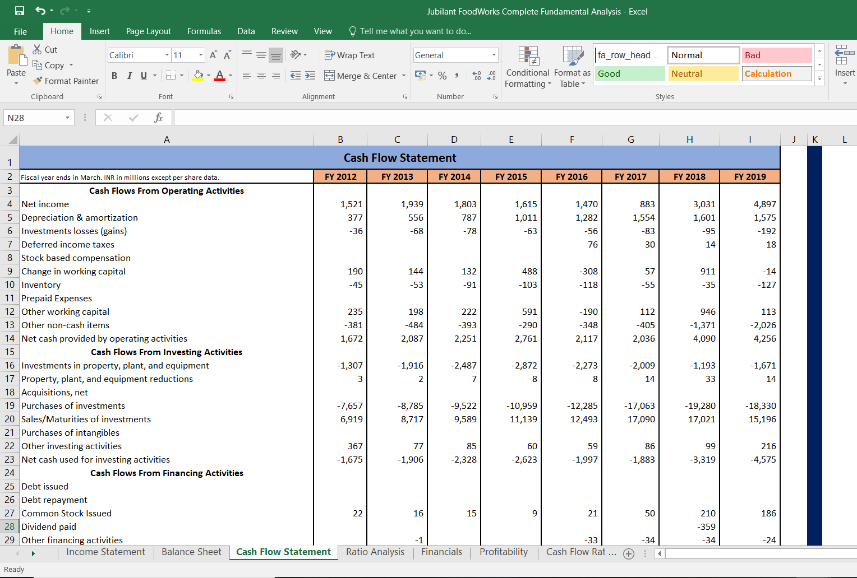Image resolution: width=857 pixels, height=578 pixels.
Task: Apply the Neutral cell style
Action: (x=703, y=73)
